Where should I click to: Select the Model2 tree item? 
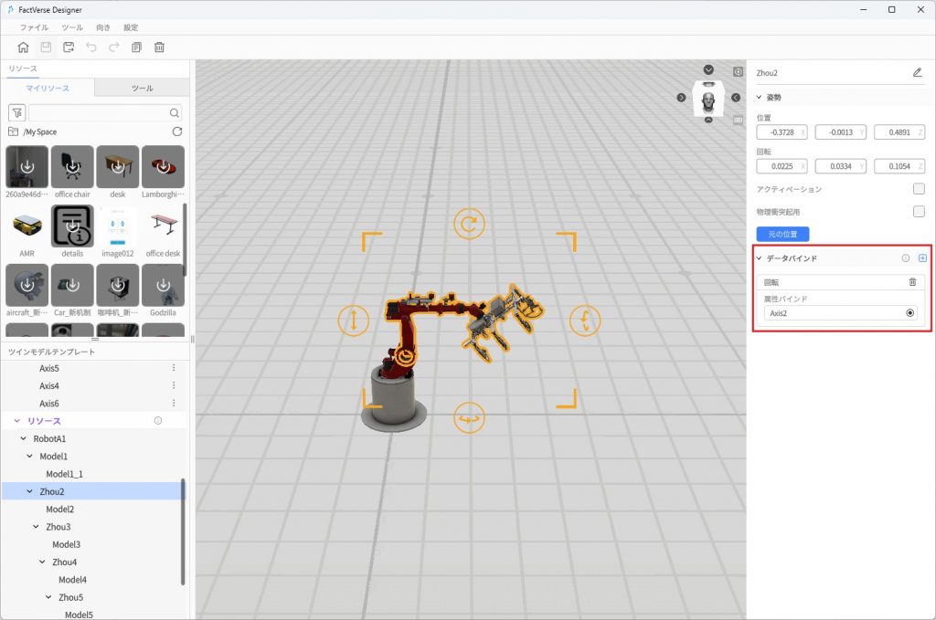click(59, 509)
